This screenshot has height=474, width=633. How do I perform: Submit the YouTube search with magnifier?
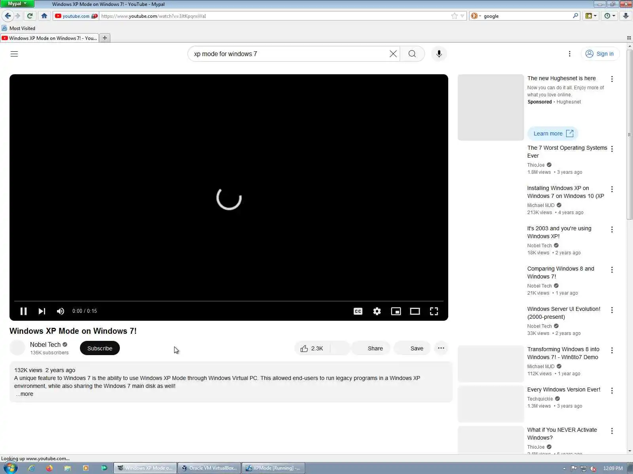coord(412,54)
